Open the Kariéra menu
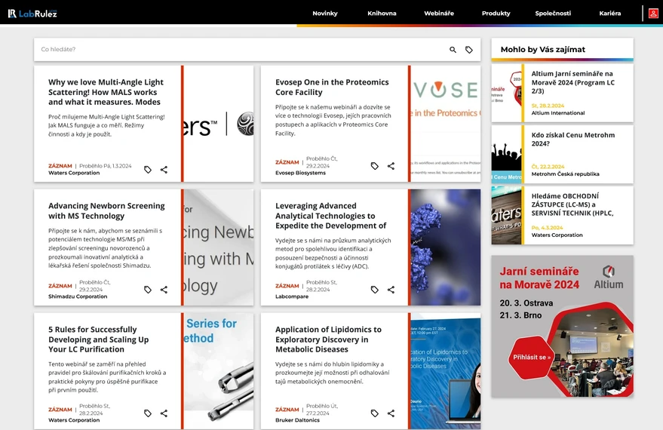This screenshot has height=430, width=663. pyautogui.click(x=609, y=13)
